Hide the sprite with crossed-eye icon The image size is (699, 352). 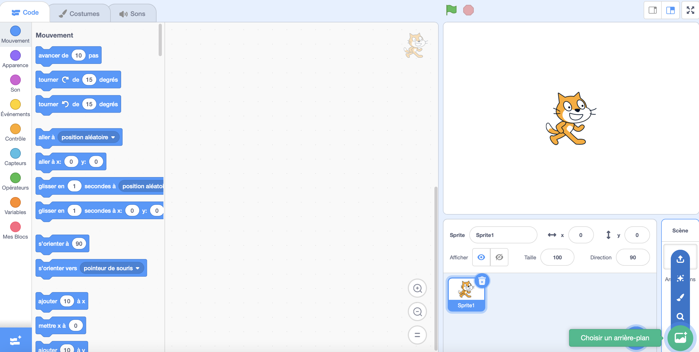tap(499, 257)
